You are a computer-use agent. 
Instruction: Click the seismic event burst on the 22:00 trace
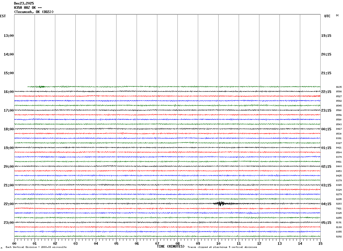[221, 203]
